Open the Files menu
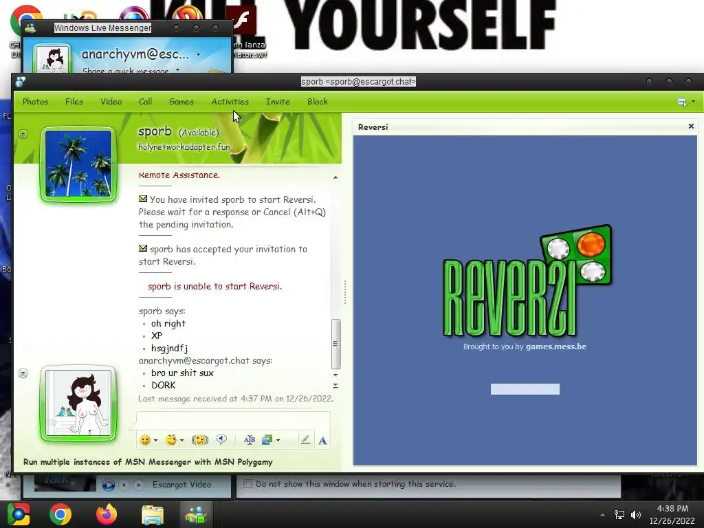The width and height of the screenshot is (704, 528). [74, 102]
